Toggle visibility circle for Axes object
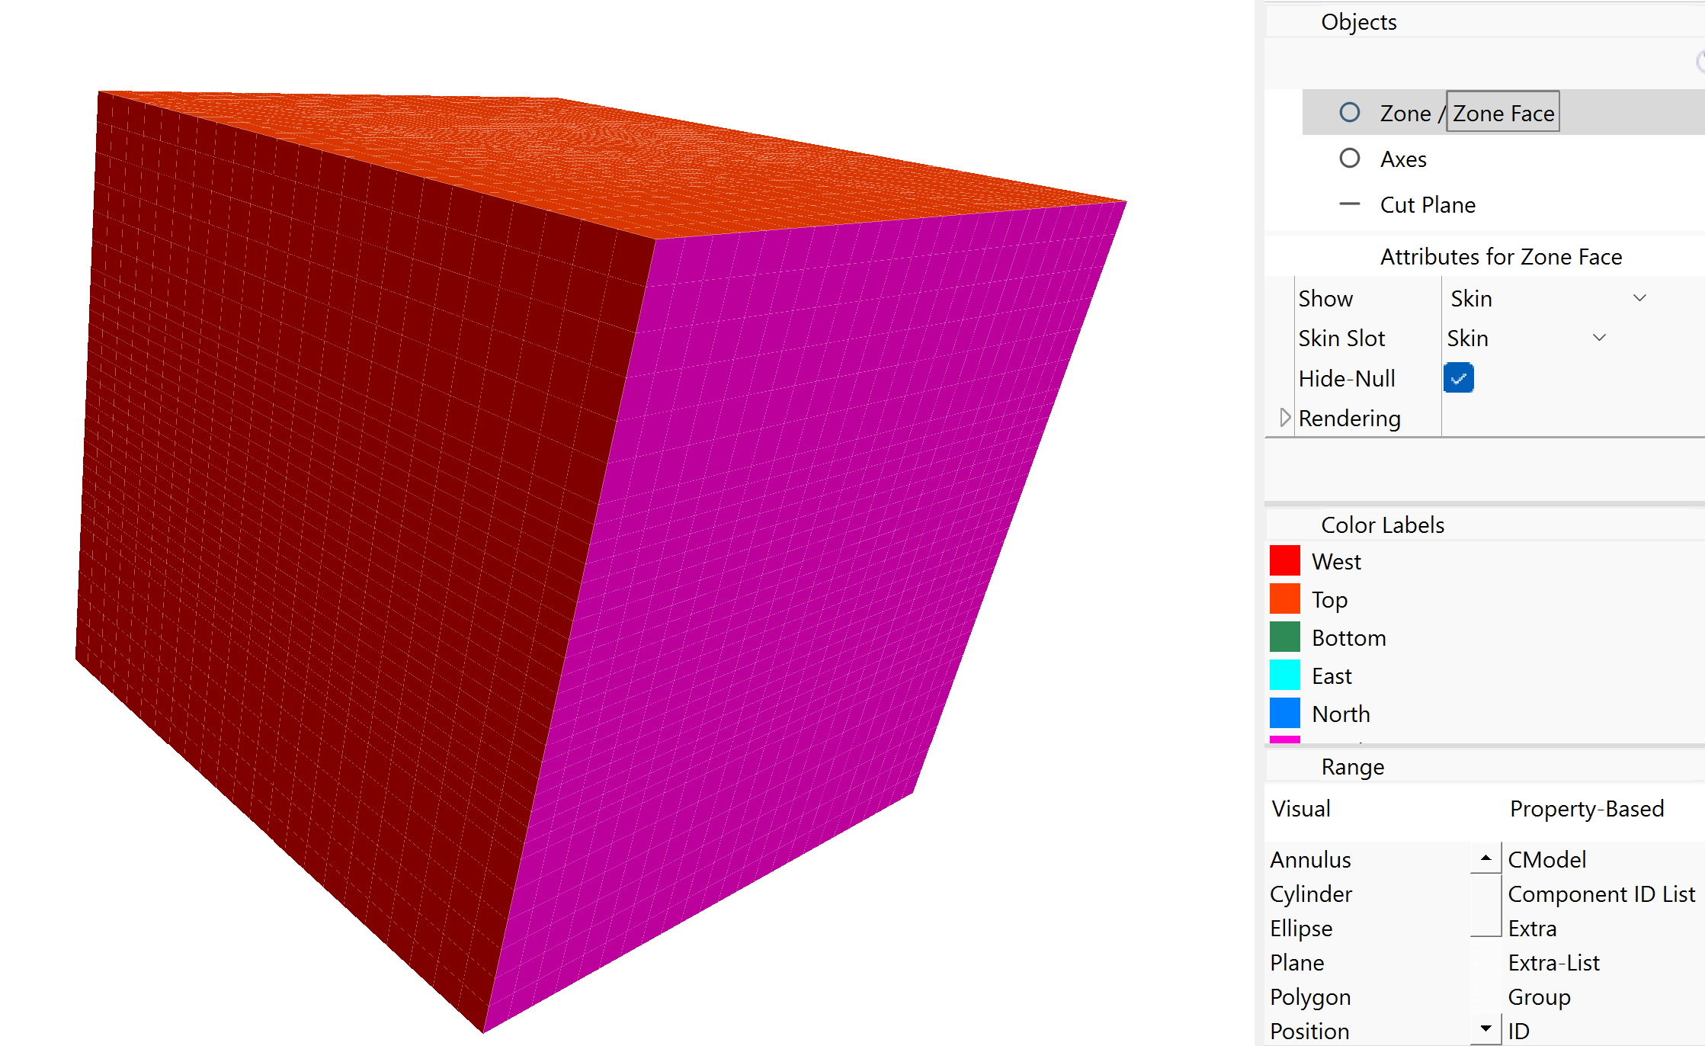 pos(1349,159)
